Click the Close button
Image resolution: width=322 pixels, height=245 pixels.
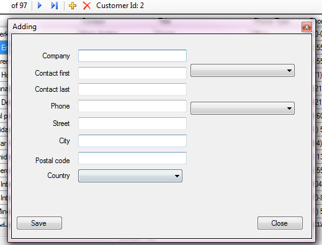pos(280,223)
